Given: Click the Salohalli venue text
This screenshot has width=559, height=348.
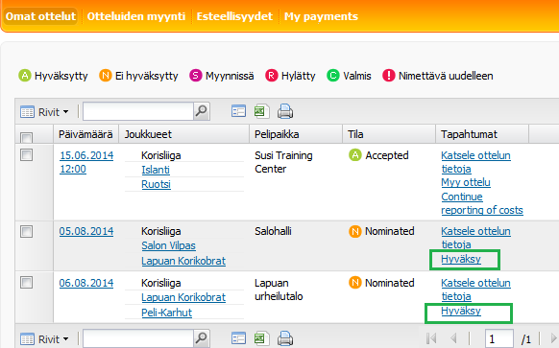Looking at the screenshot, I should coord(273,231).
